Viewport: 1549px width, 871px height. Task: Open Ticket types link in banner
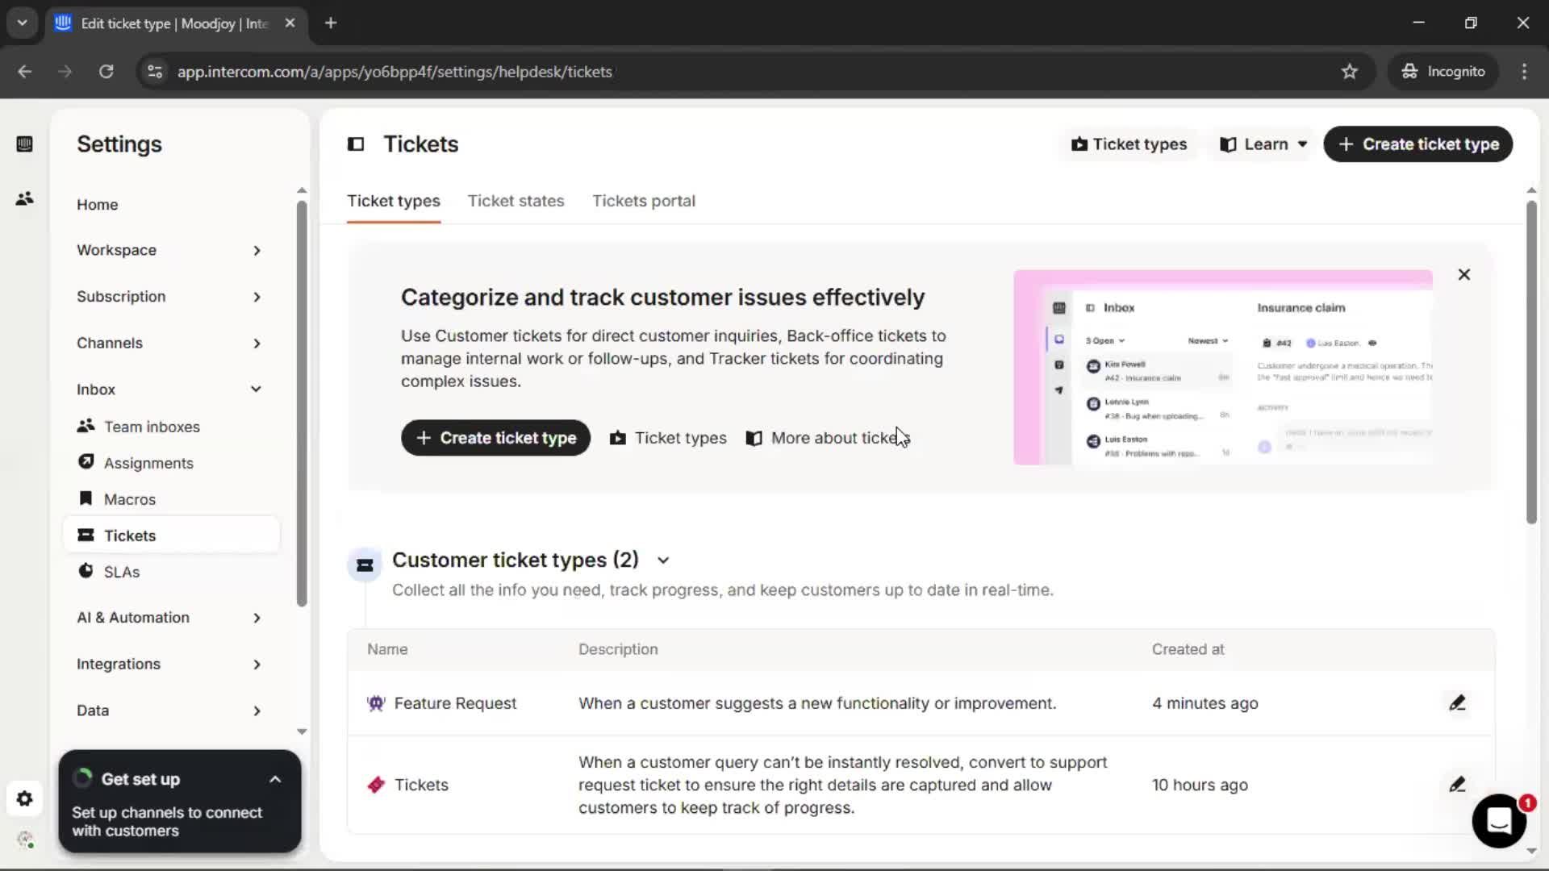(x=668, y=438)
